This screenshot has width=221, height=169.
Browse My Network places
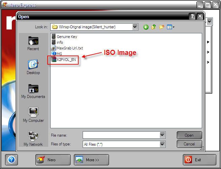pos(33,139)
